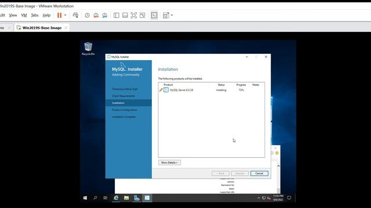
Task: Click the MySQL Server product icon
Action: [166, 90]
